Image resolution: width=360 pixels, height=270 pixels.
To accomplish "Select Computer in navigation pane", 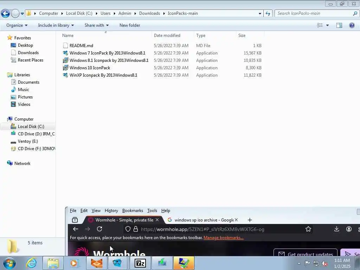I will pyautogui.click(x=24, y=119).
